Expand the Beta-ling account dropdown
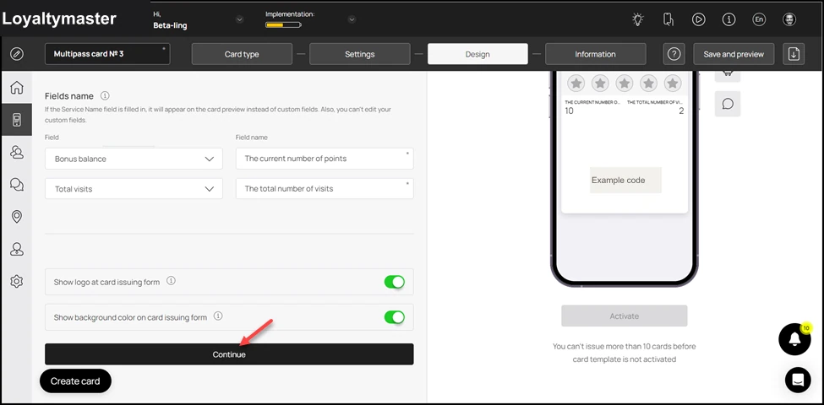Image resolution: width=824 pixels, height=405 pixels. [x=240, y=20]
